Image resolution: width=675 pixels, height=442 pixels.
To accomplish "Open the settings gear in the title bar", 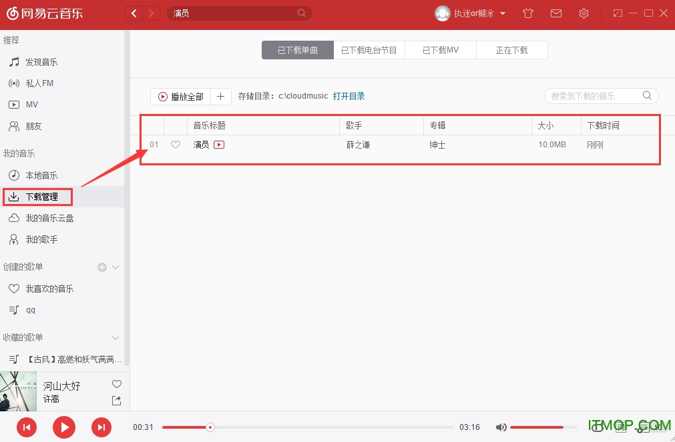I will [x=584, y=13].
